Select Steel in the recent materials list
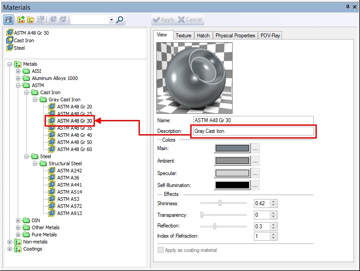Screen dimensions: 360x271 pyautogui.click(x=19, y=48)
